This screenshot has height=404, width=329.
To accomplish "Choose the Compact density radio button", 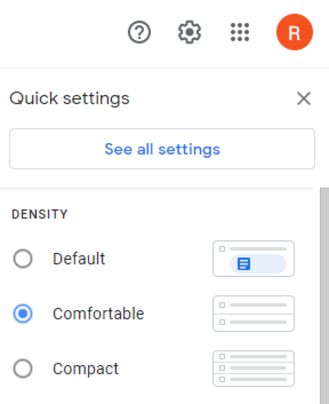I will click(23, 369).
